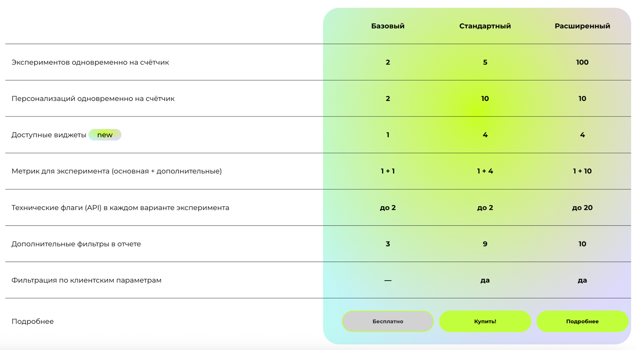Click the Подробнее text label in the left column

(32, 322)
